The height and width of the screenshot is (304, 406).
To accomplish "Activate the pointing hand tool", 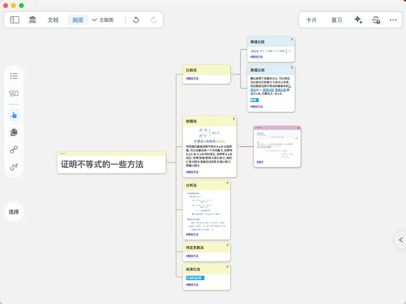I will [x=14, y=115].
